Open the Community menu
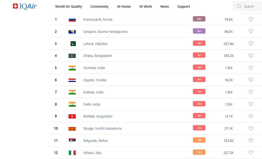 click(x=99, y=7)
